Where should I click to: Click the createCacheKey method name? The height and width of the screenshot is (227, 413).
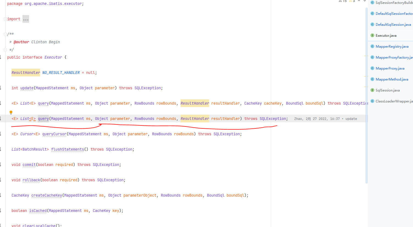(47, 195)
